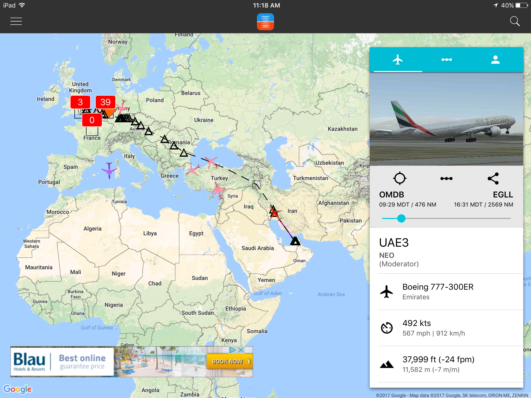531x398 pixels.
Task: Open the hamburger menu
Action: pos(16,21)
